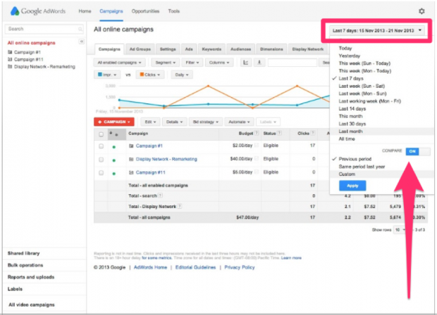437x315 pixels.
Task: Click the Campaign #1 icon in the table
Action: [x=131, y=146]
